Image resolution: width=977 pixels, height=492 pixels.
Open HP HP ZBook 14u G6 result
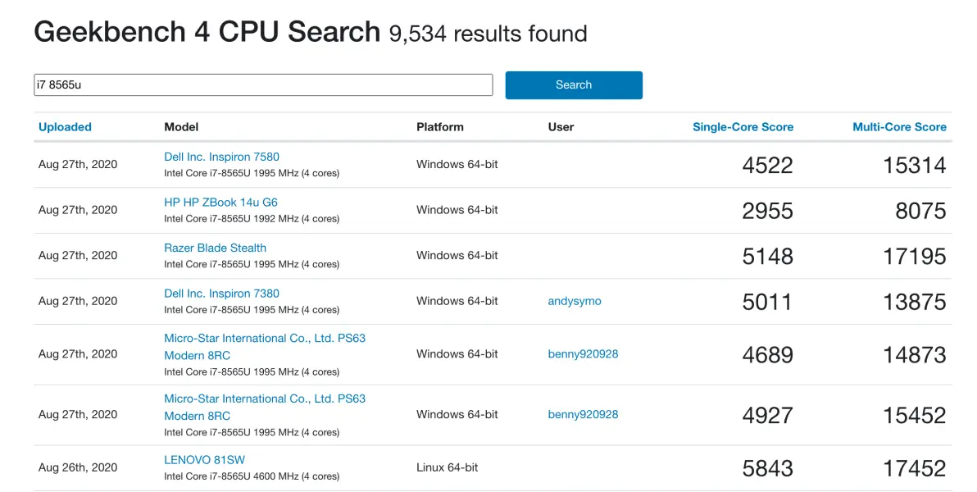(x=220, y=202)
